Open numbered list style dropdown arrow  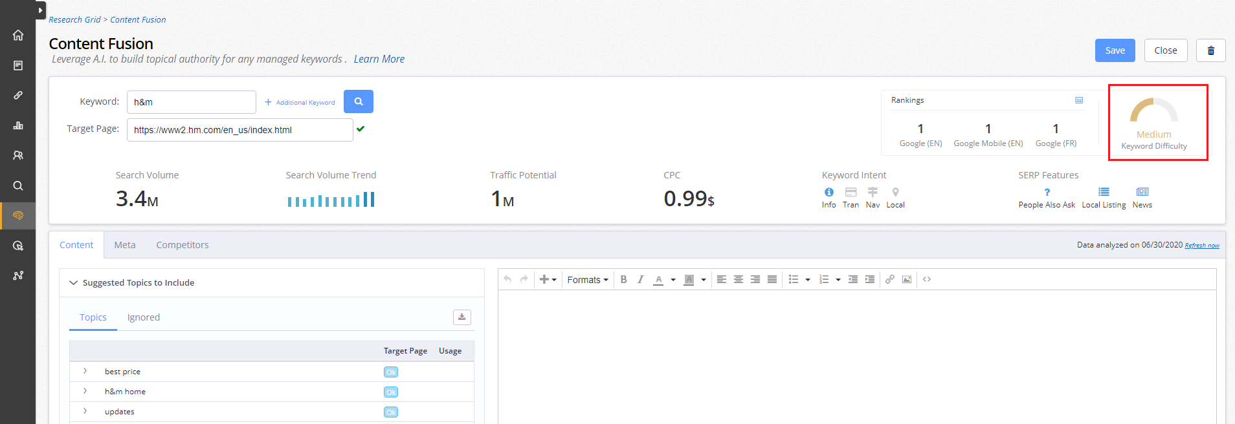(x=838, y=280)
